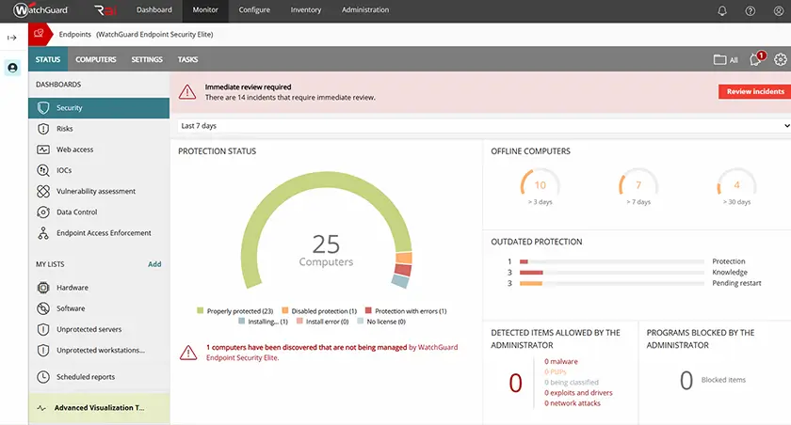
Task: Click the Protection with errors (1) legend swatch
Action: (x=368, y=310)
